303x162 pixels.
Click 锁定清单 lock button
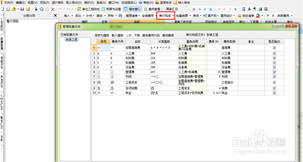[x=246, y=16]
